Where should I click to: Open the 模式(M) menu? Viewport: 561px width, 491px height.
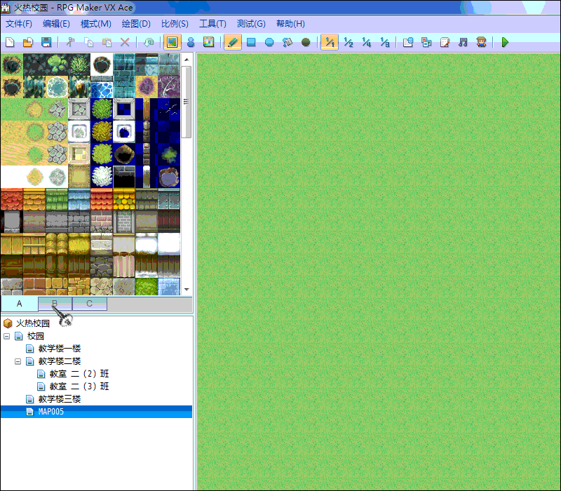(x=96, y=24)
